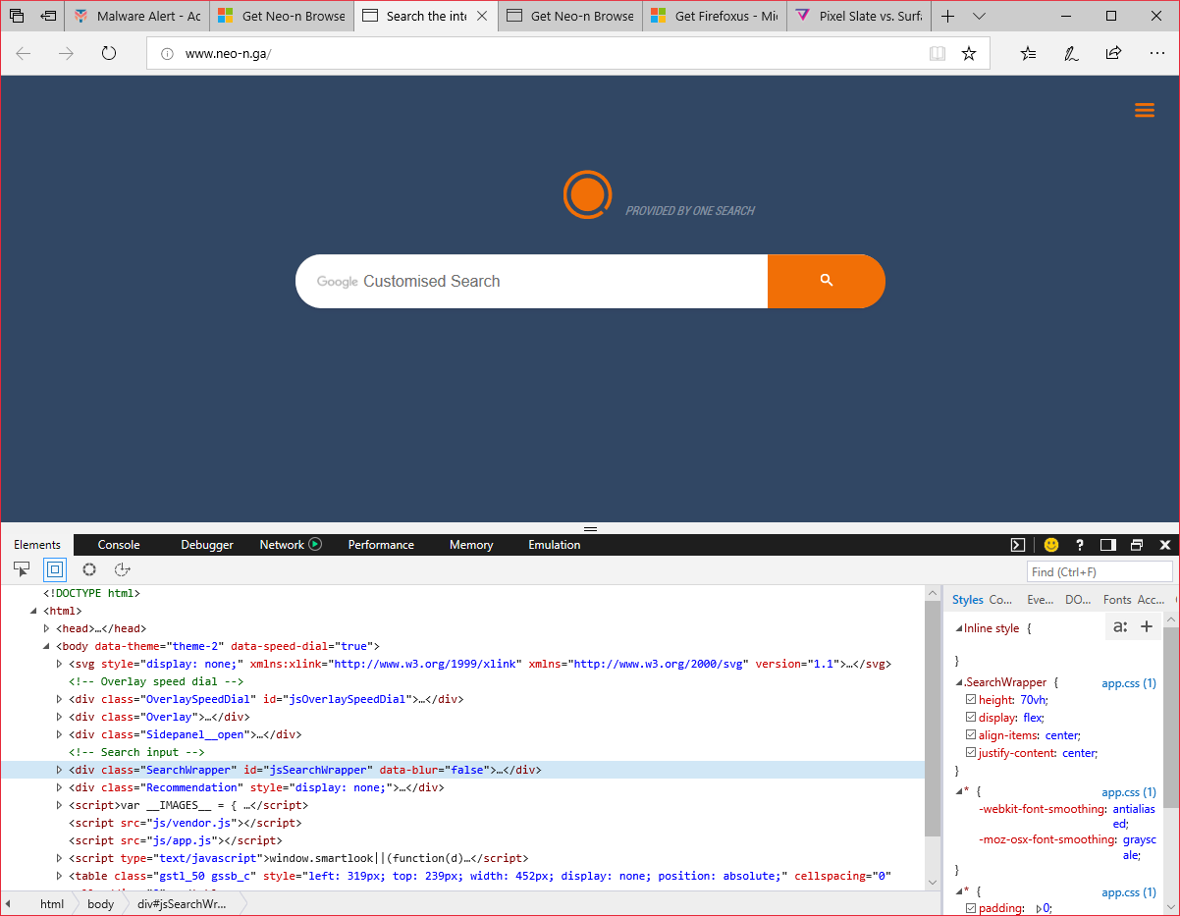
Task: Open the orange hamburger menu on the page
Action: (1145, 111)
